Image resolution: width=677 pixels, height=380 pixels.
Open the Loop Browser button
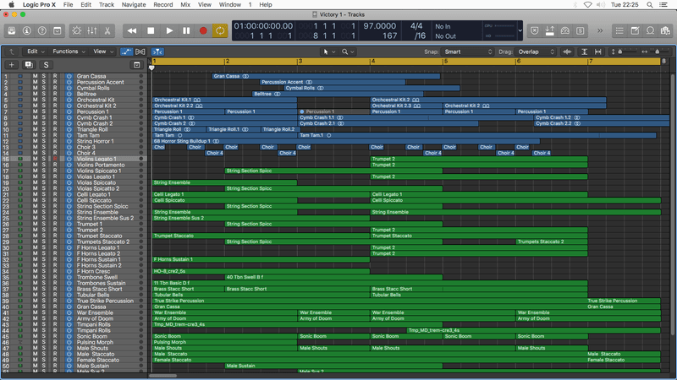[650, 30]
